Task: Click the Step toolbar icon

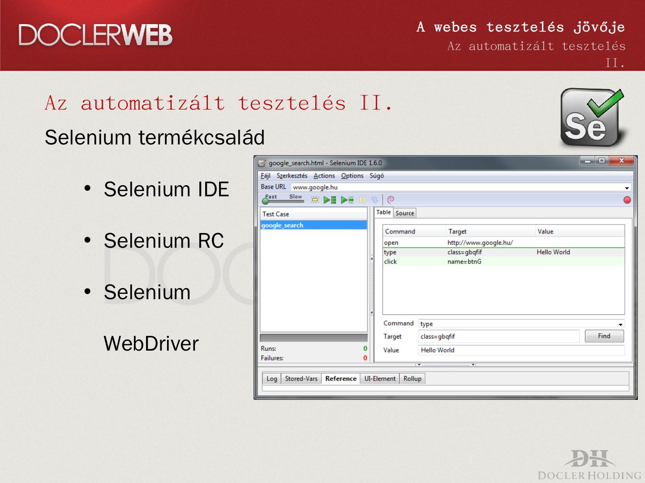Action: click(374, 200)
